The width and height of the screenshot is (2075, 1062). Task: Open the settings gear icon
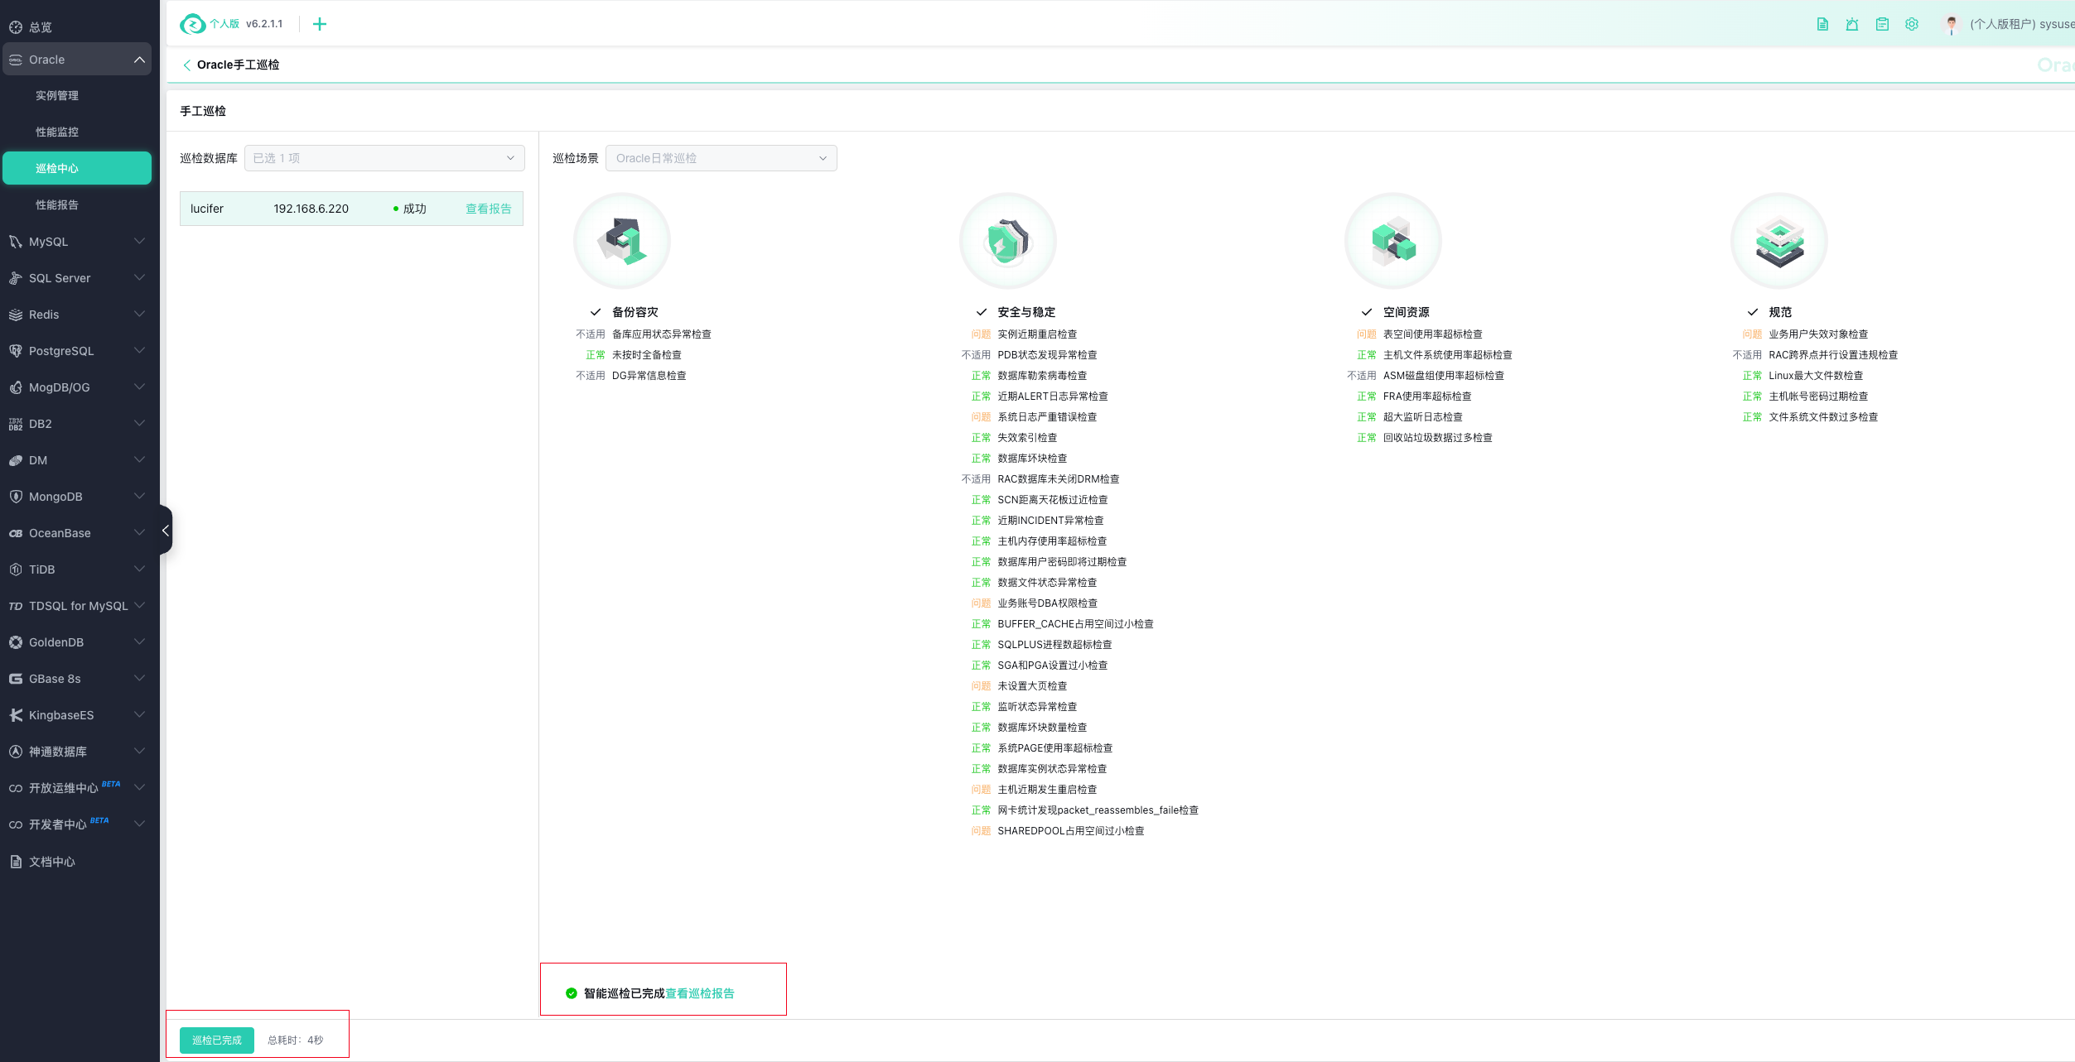click(1912, 24)
